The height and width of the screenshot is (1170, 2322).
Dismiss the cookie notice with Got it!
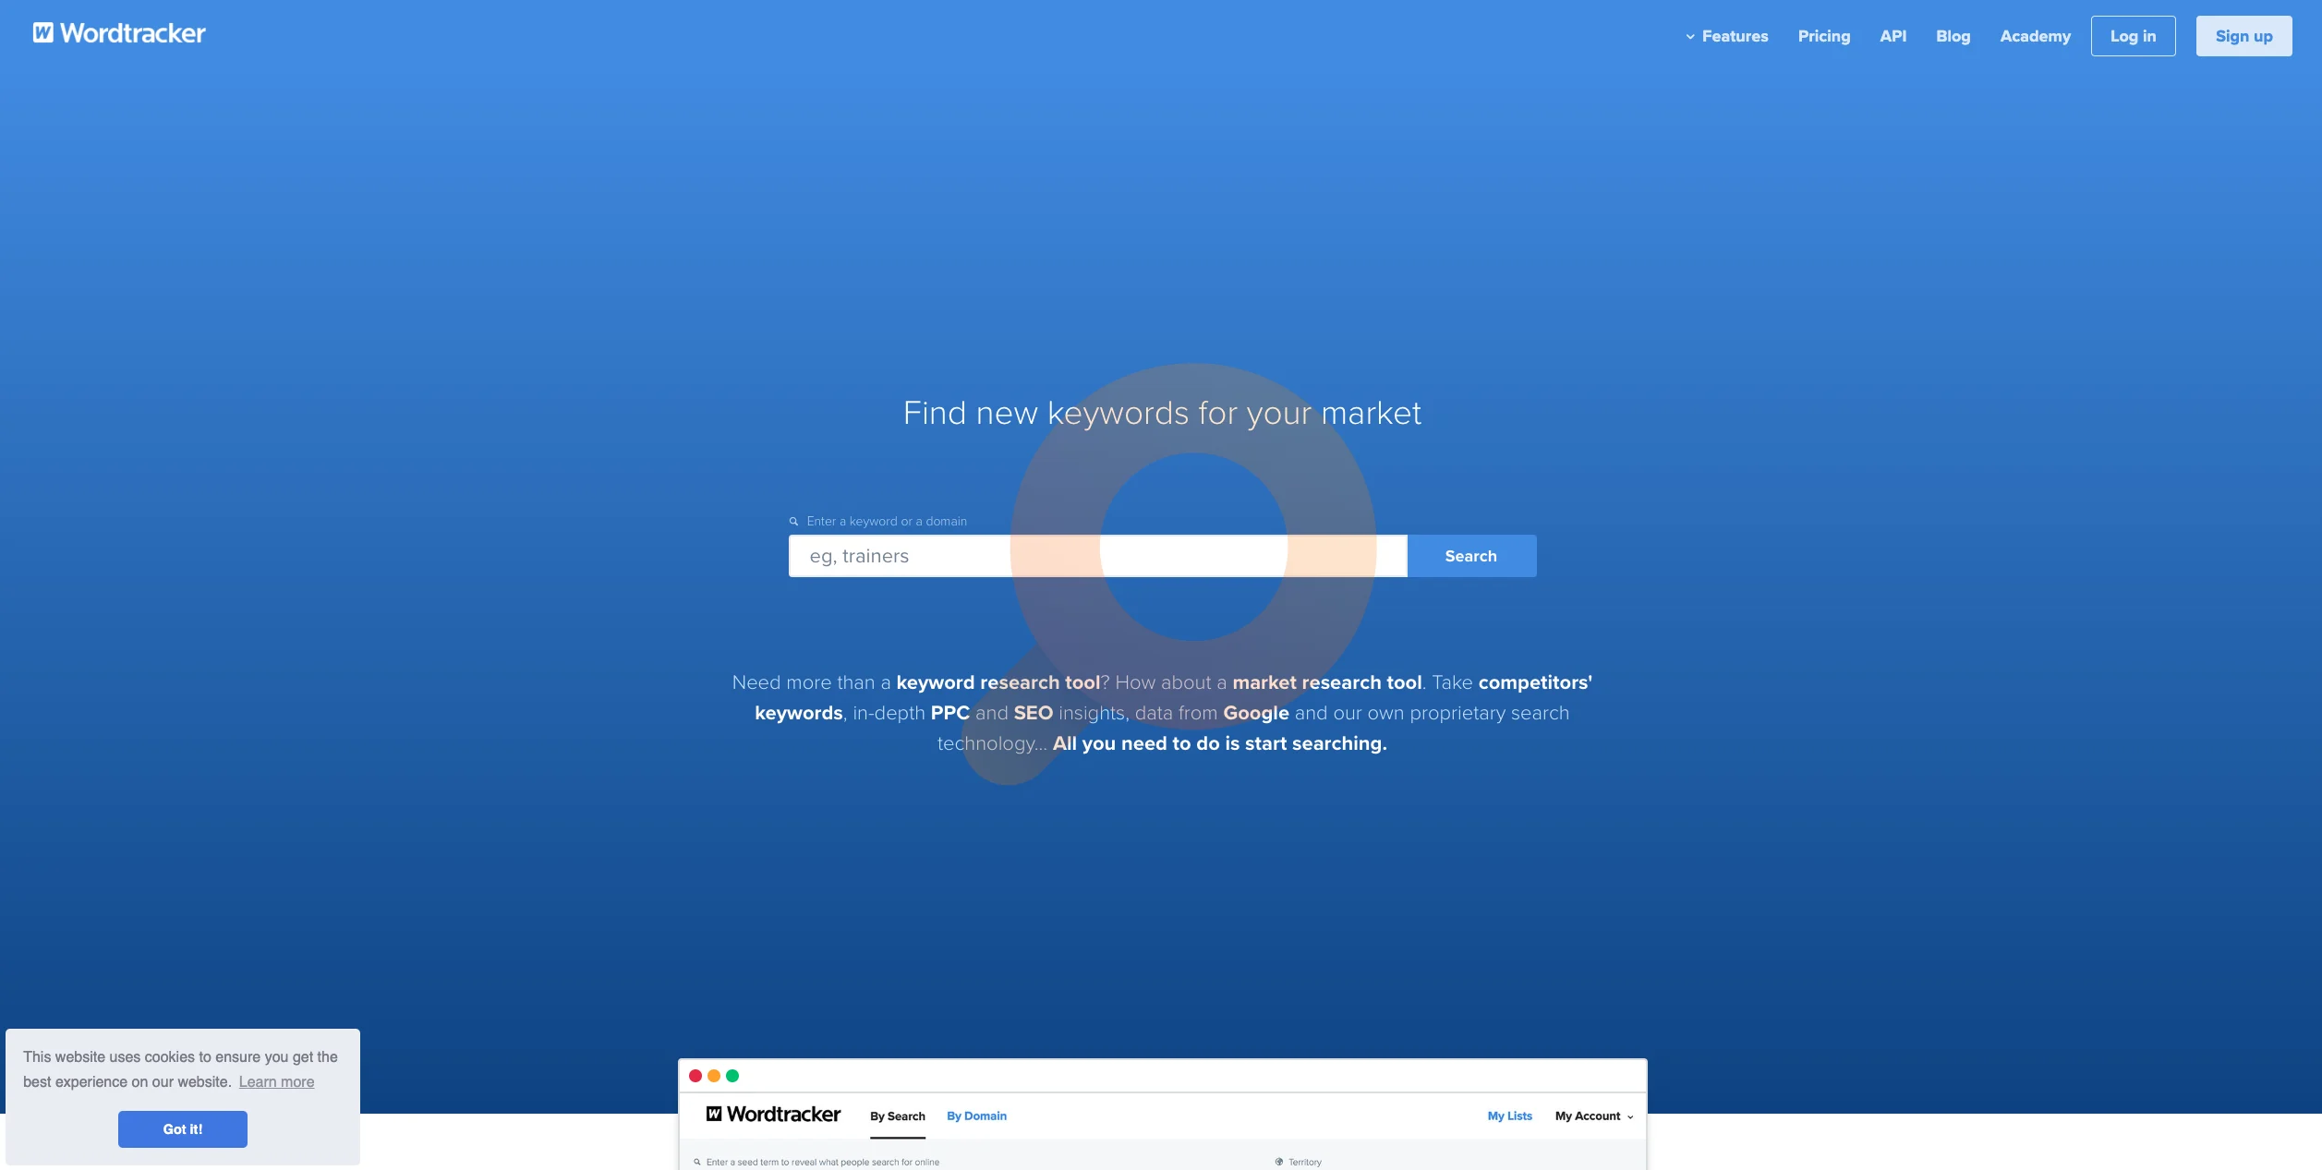(x=183, y=1129)
